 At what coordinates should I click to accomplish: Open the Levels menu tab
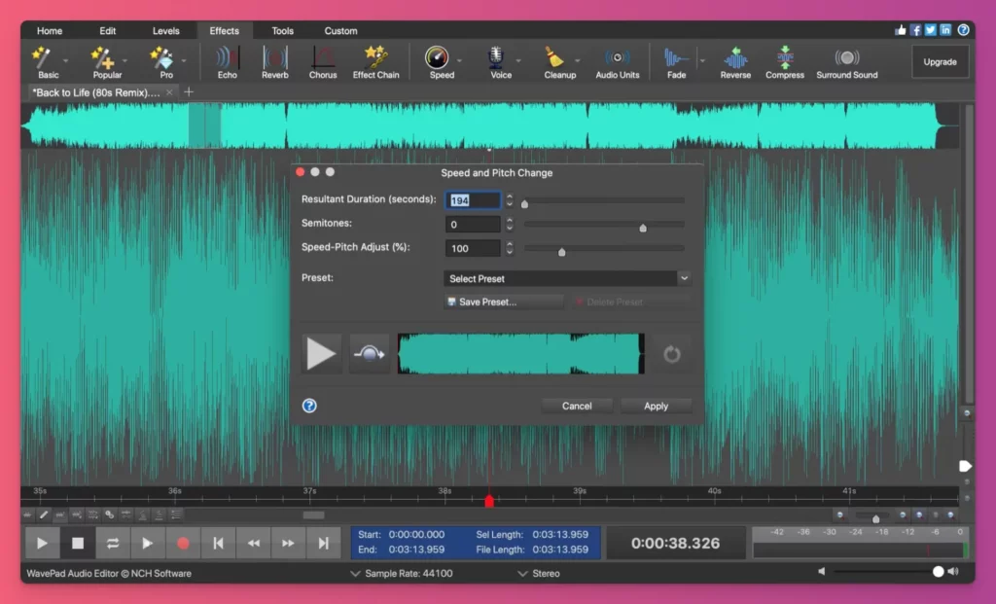tap(165, 30)
